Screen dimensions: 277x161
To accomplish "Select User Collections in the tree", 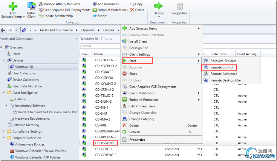I will [24, 73].
